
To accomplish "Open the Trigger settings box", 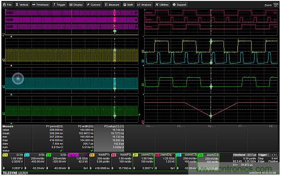I will [268, 158].
